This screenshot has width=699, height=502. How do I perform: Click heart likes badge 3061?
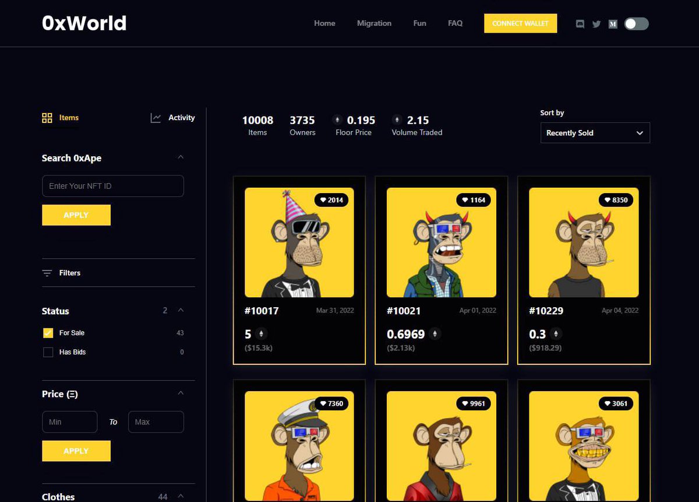(x=616, y=403)
